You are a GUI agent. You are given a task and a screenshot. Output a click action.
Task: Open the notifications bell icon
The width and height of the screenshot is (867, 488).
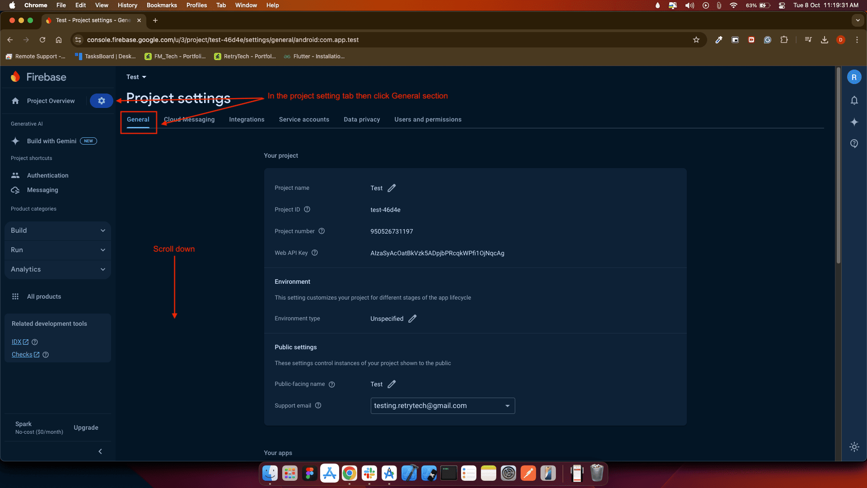coord(854,100)
